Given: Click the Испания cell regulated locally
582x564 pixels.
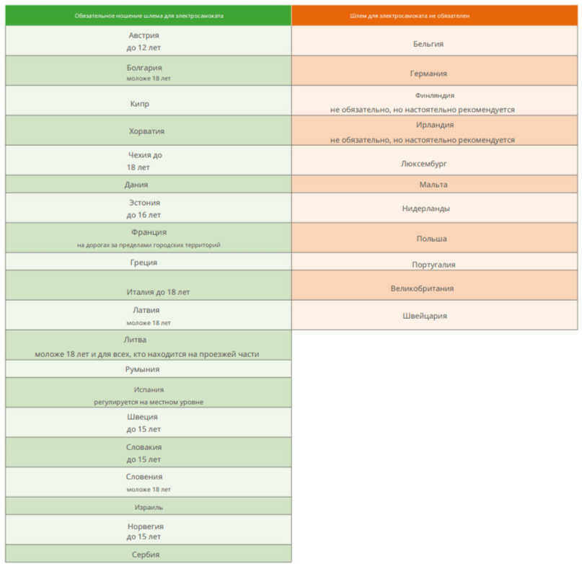Looking at the screenshot, I should coord(149,394).
